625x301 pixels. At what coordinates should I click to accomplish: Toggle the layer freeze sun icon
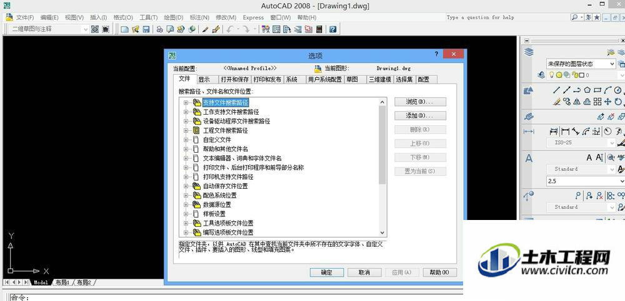point(559,75)
